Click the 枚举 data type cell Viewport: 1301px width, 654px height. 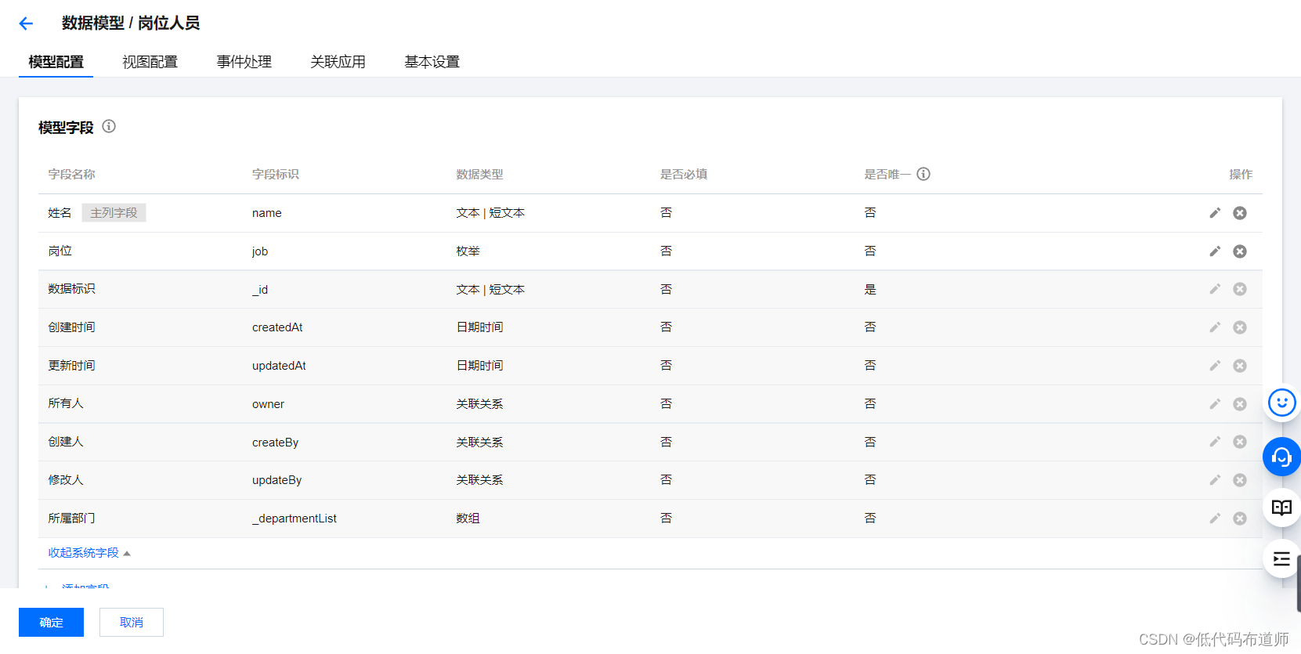[468, 251]
